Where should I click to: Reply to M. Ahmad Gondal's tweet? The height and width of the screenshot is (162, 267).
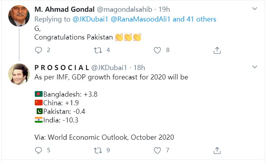38,50
